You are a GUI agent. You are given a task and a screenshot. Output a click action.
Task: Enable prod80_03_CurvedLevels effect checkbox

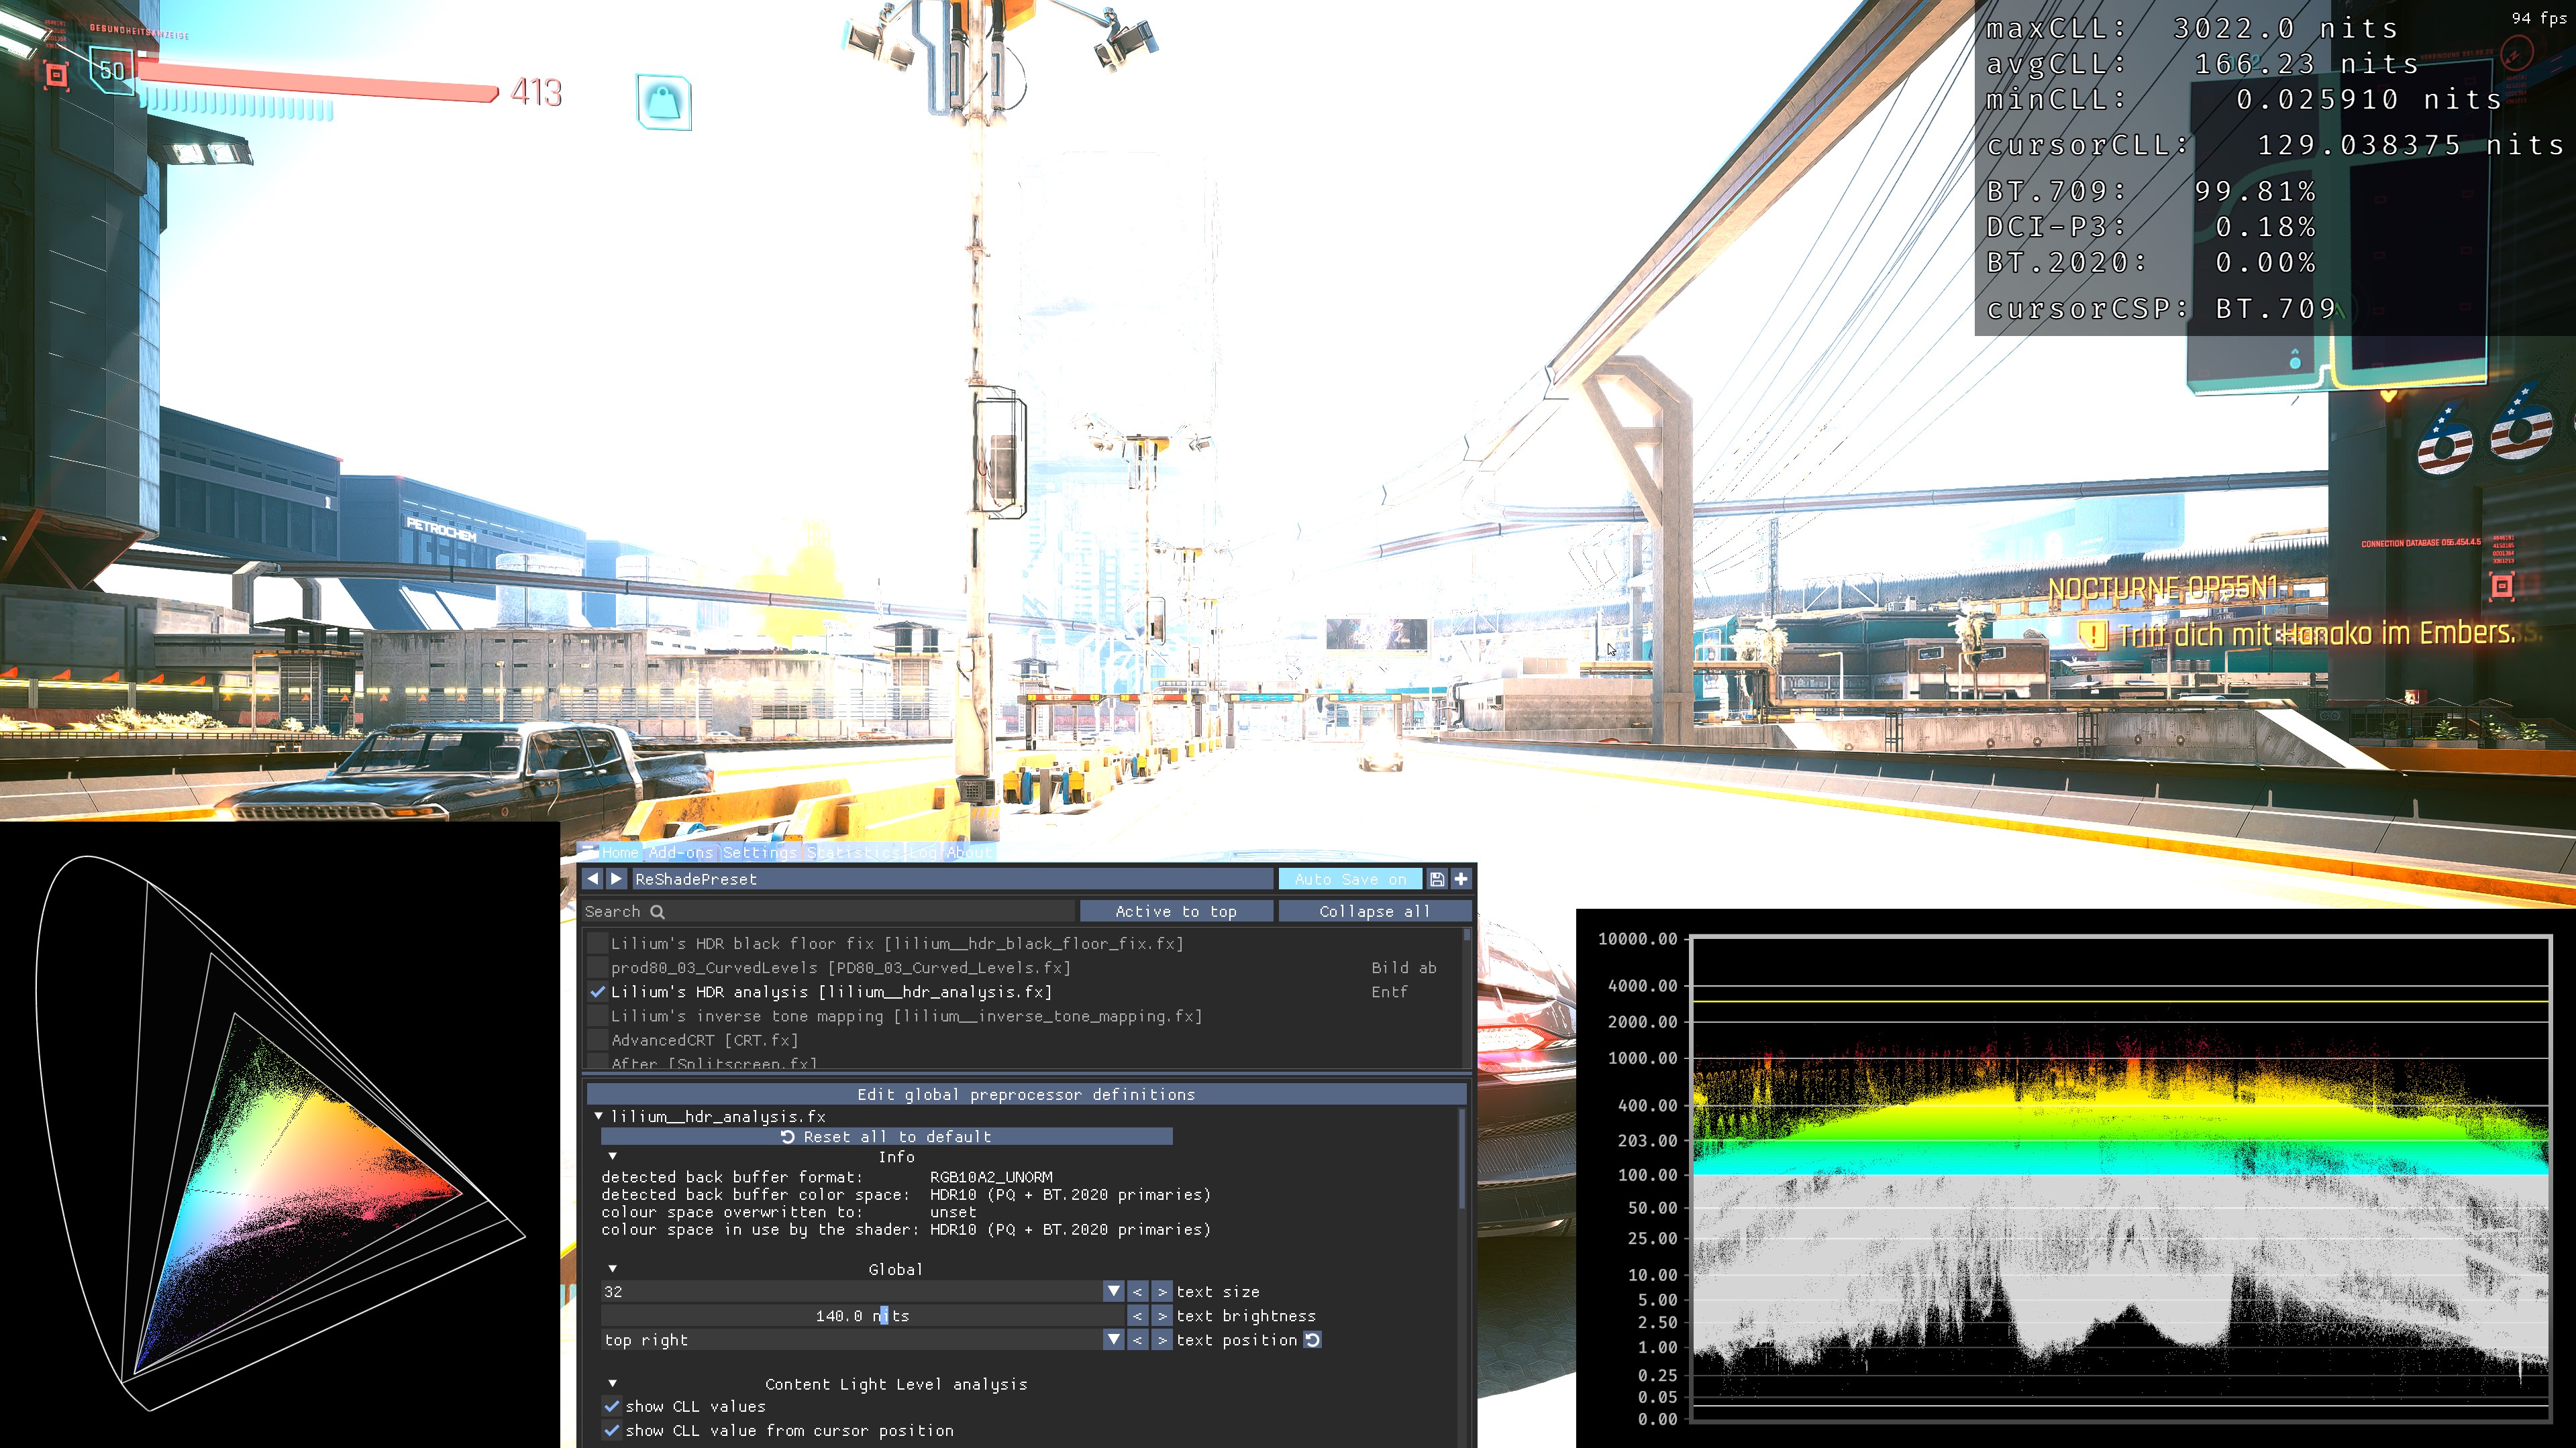598,967
